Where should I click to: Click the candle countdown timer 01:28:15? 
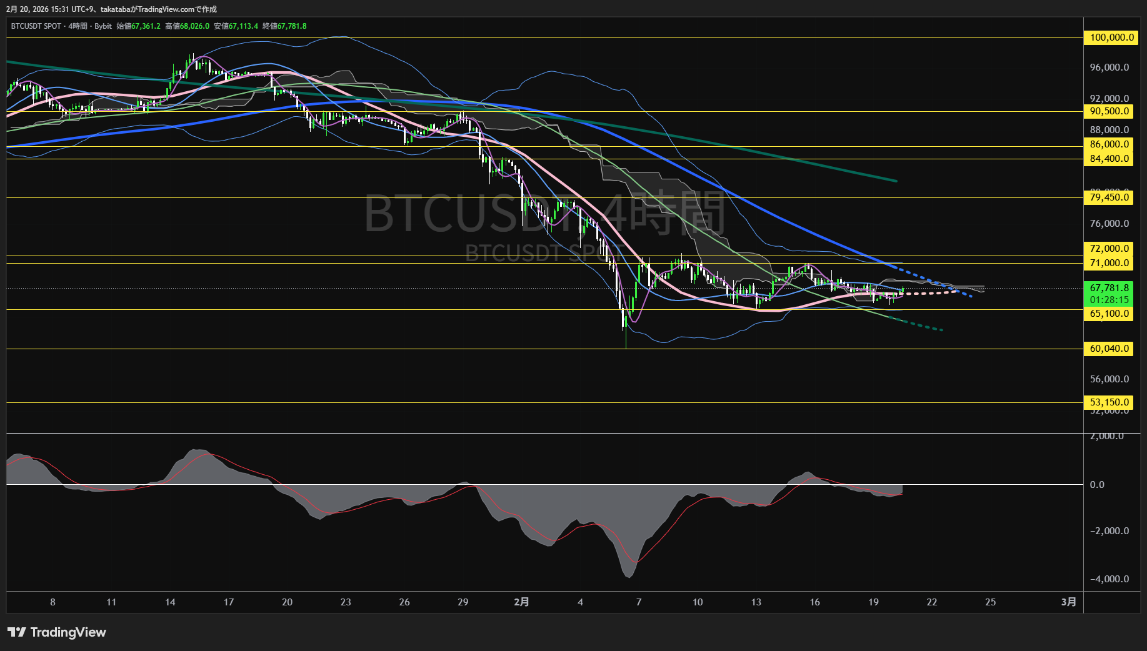pos(1109,300)
